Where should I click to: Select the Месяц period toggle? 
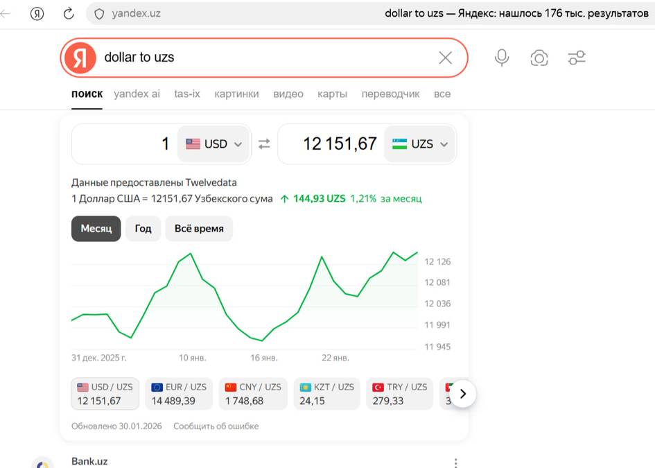click(96, 229)
